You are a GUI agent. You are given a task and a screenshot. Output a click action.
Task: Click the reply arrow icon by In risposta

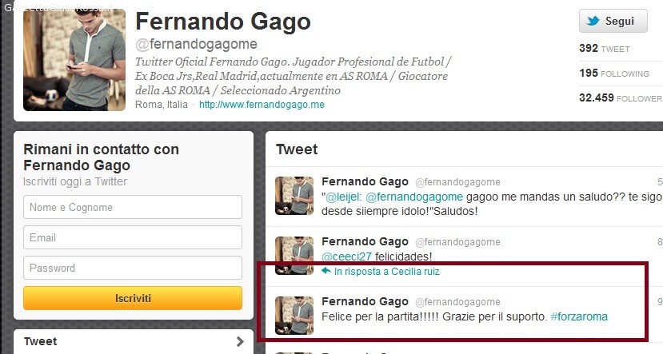tap(326, 271)
